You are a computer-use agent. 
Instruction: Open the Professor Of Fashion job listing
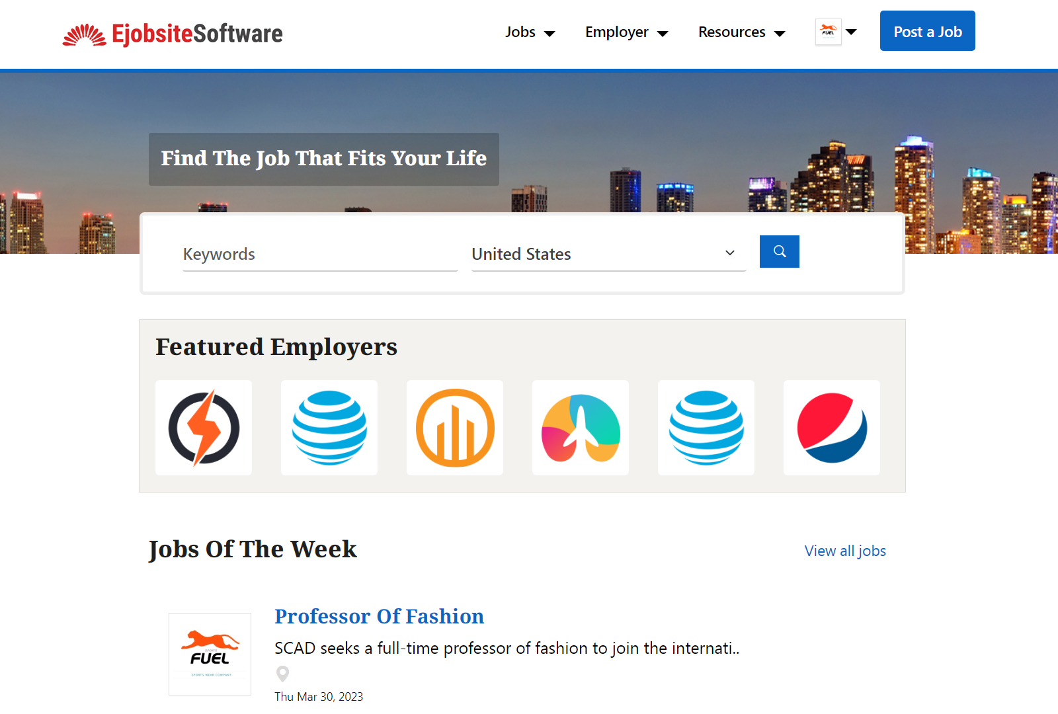[379, 616]
